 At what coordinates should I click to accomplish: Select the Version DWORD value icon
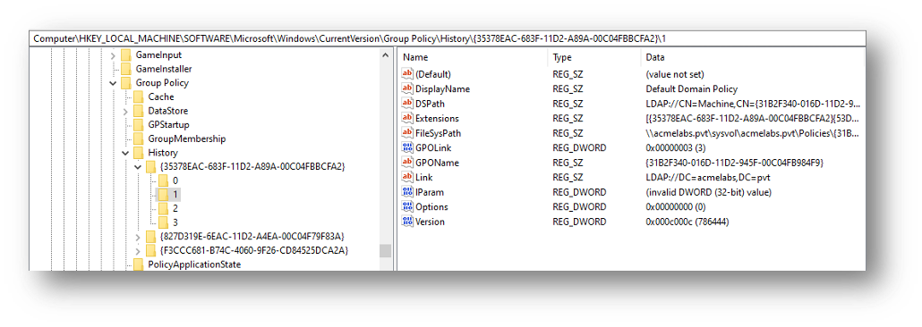pyautogui.click(x=407, y=222)
